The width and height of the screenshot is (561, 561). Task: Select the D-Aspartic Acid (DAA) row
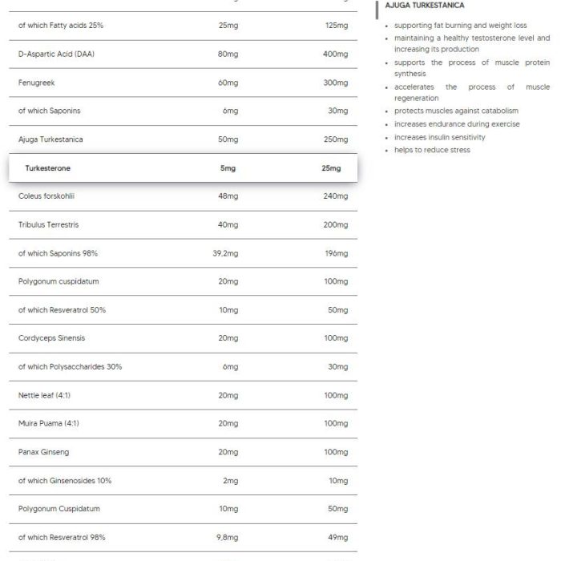pos(183,54)
